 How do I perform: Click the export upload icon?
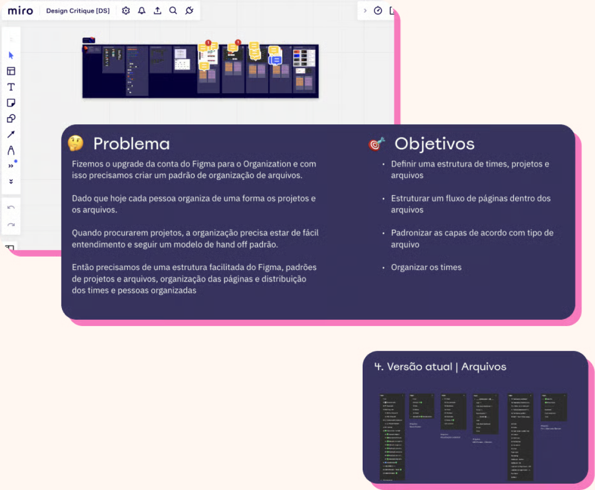click(157, 11)
